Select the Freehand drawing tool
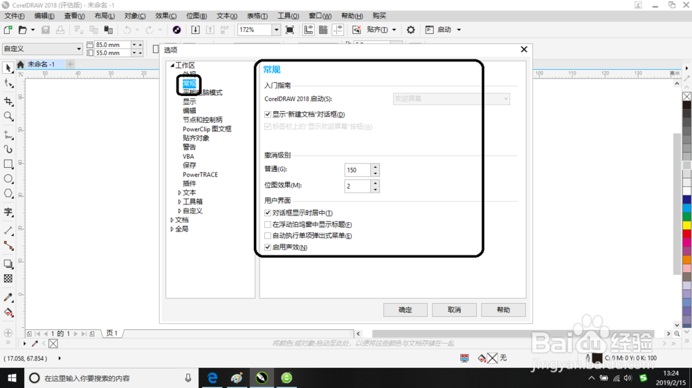Image resolution: width=692 pixels, height=388 pixels. [8, 135]
